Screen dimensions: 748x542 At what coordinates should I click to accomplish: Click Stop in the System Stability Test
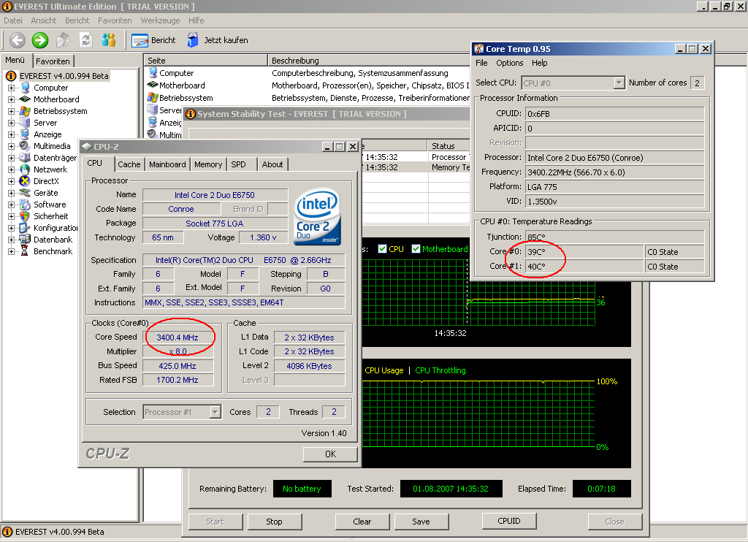275,522
